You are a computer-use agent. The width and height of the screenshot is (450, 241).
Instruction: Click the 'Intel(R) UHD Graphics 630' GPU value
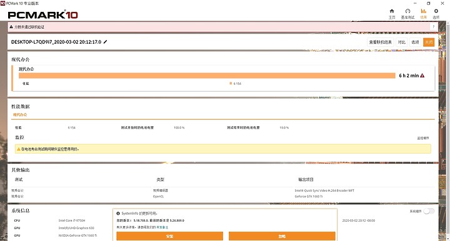coord(76,228)
